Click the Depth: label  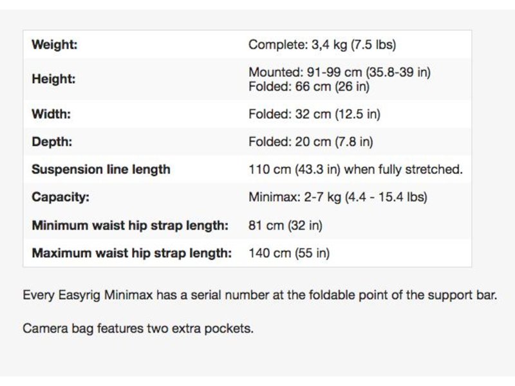pyautogui.click(x=52, y=142)
